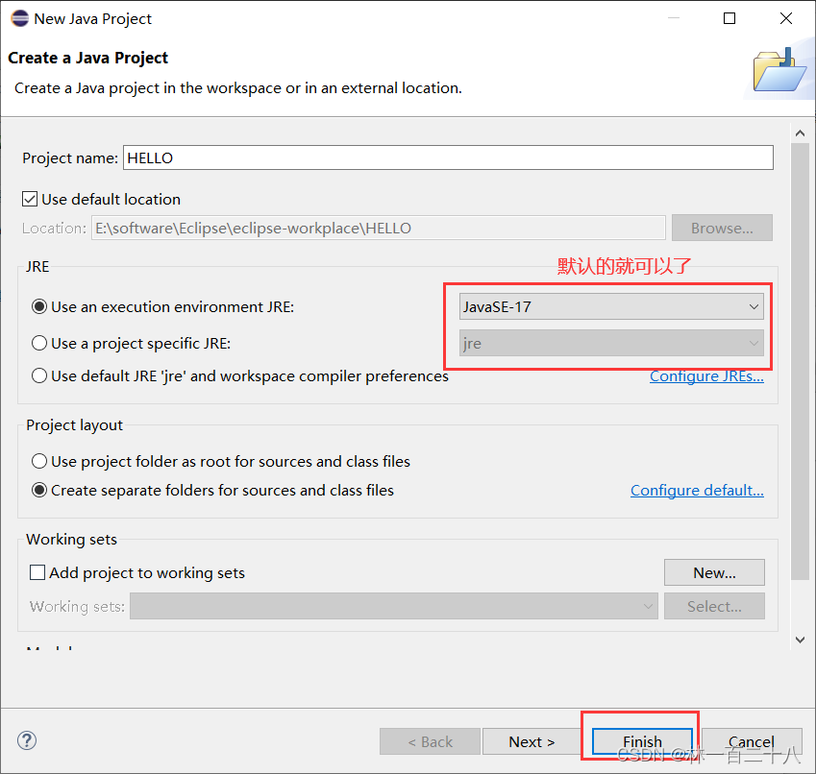Click the Next > button
This screenshot has height=774, width=816.
coord(532,741)
